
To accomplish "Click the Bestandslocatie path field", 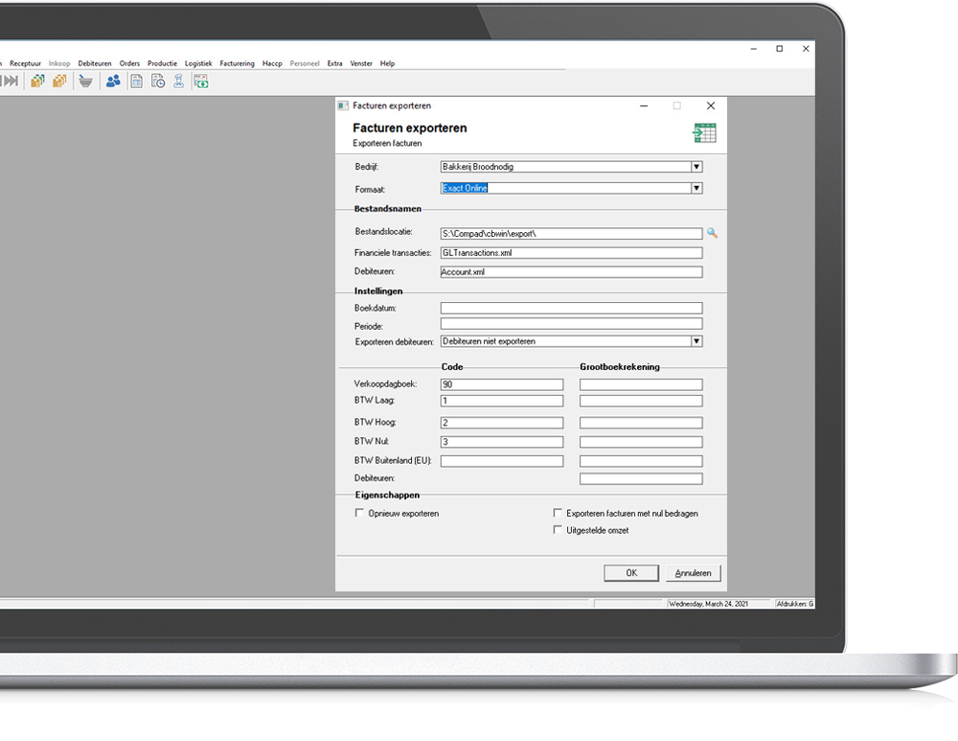I will [571, 234].
